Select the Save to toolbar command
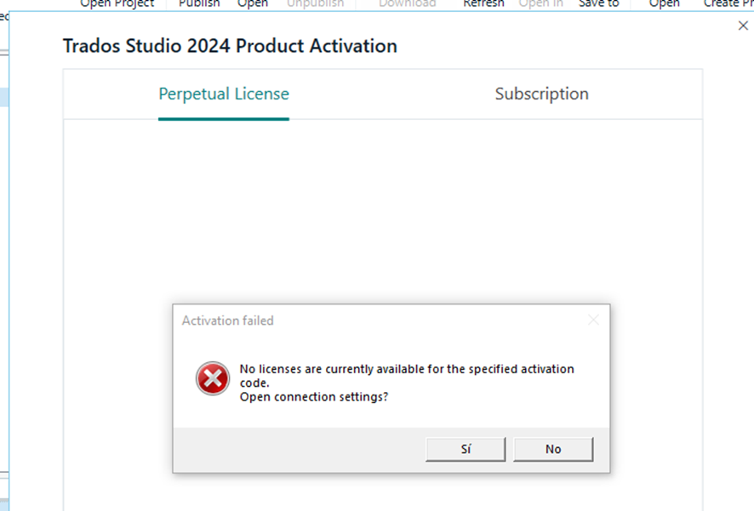754x511 pixels. [597, 3]
